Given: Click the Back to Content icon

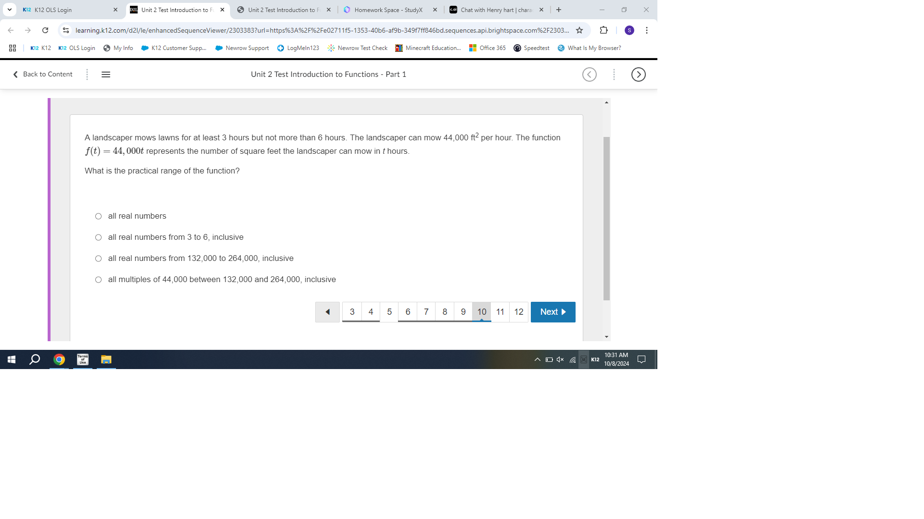Looking at the screenshot, I should [x=15, y=74].
